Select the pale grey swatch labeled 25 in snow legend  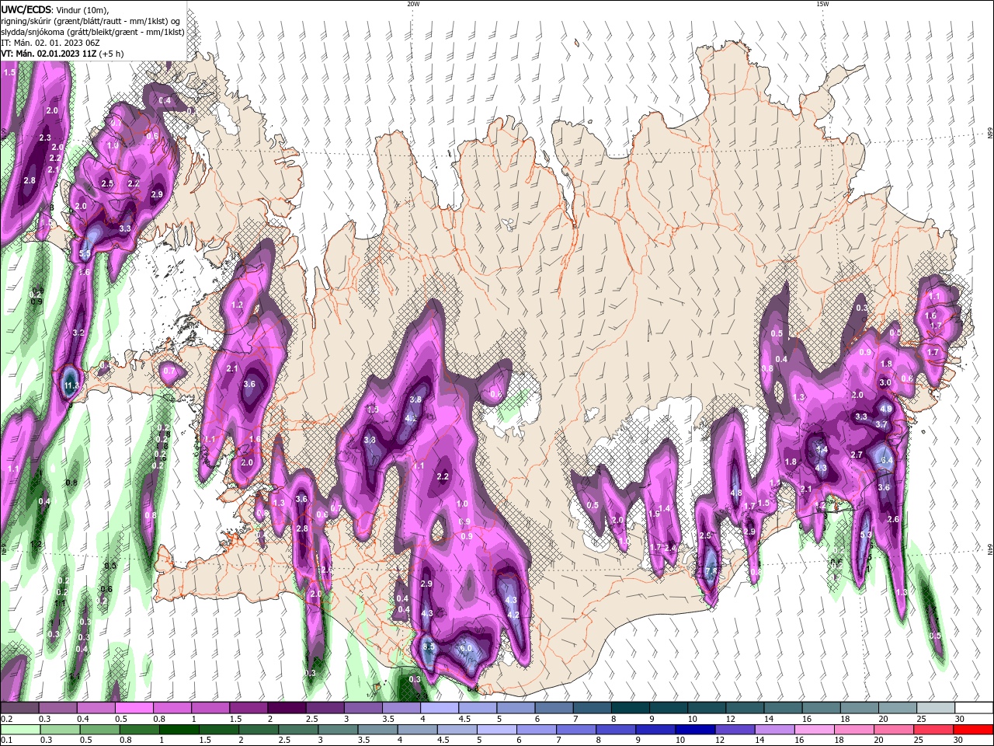pos(936,708)
